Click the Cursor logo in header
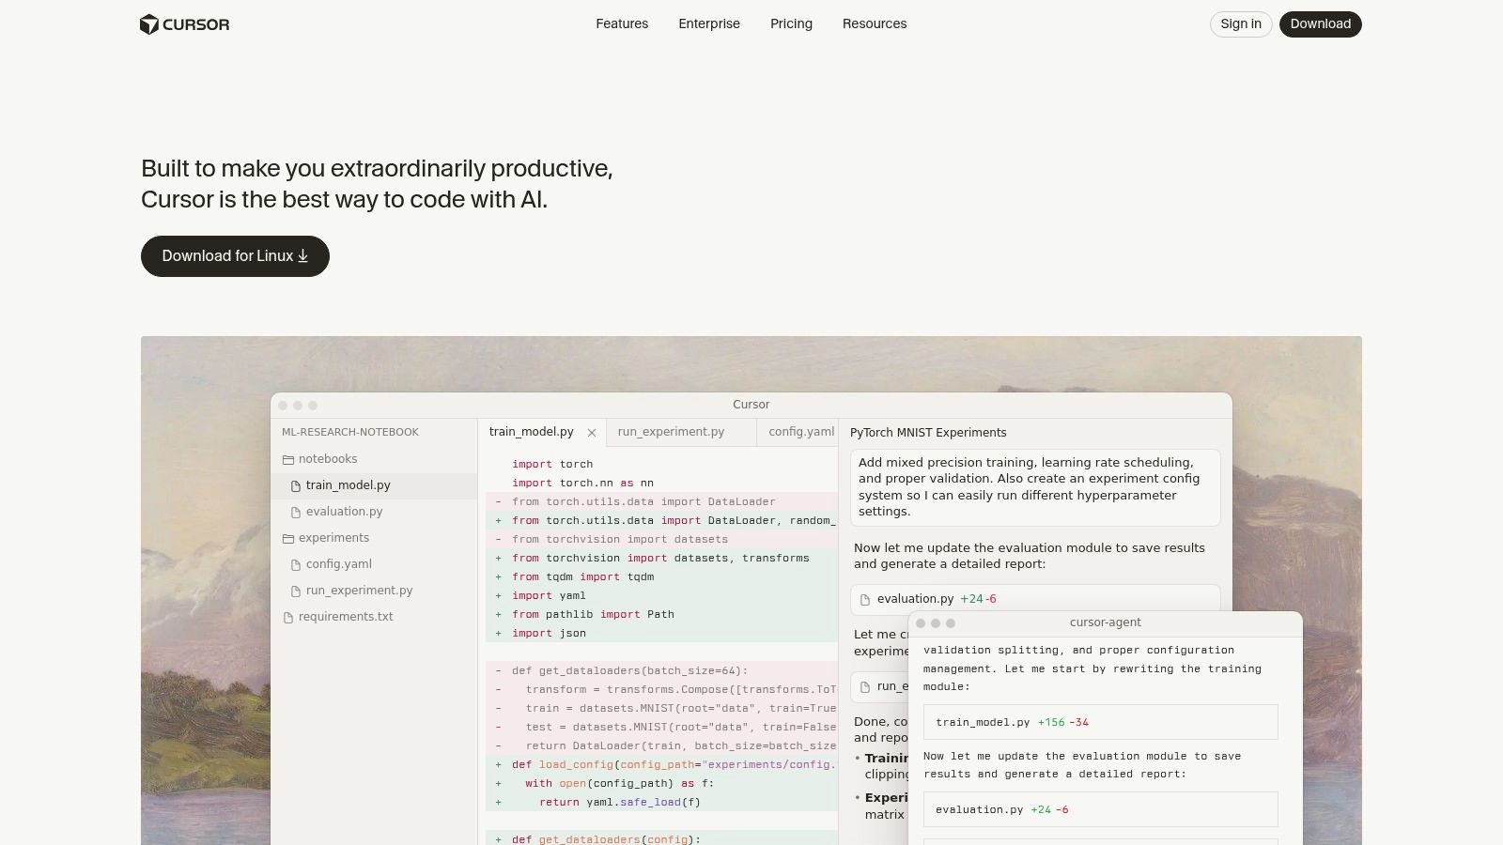The image size is (1503, 845). [184, 24]
